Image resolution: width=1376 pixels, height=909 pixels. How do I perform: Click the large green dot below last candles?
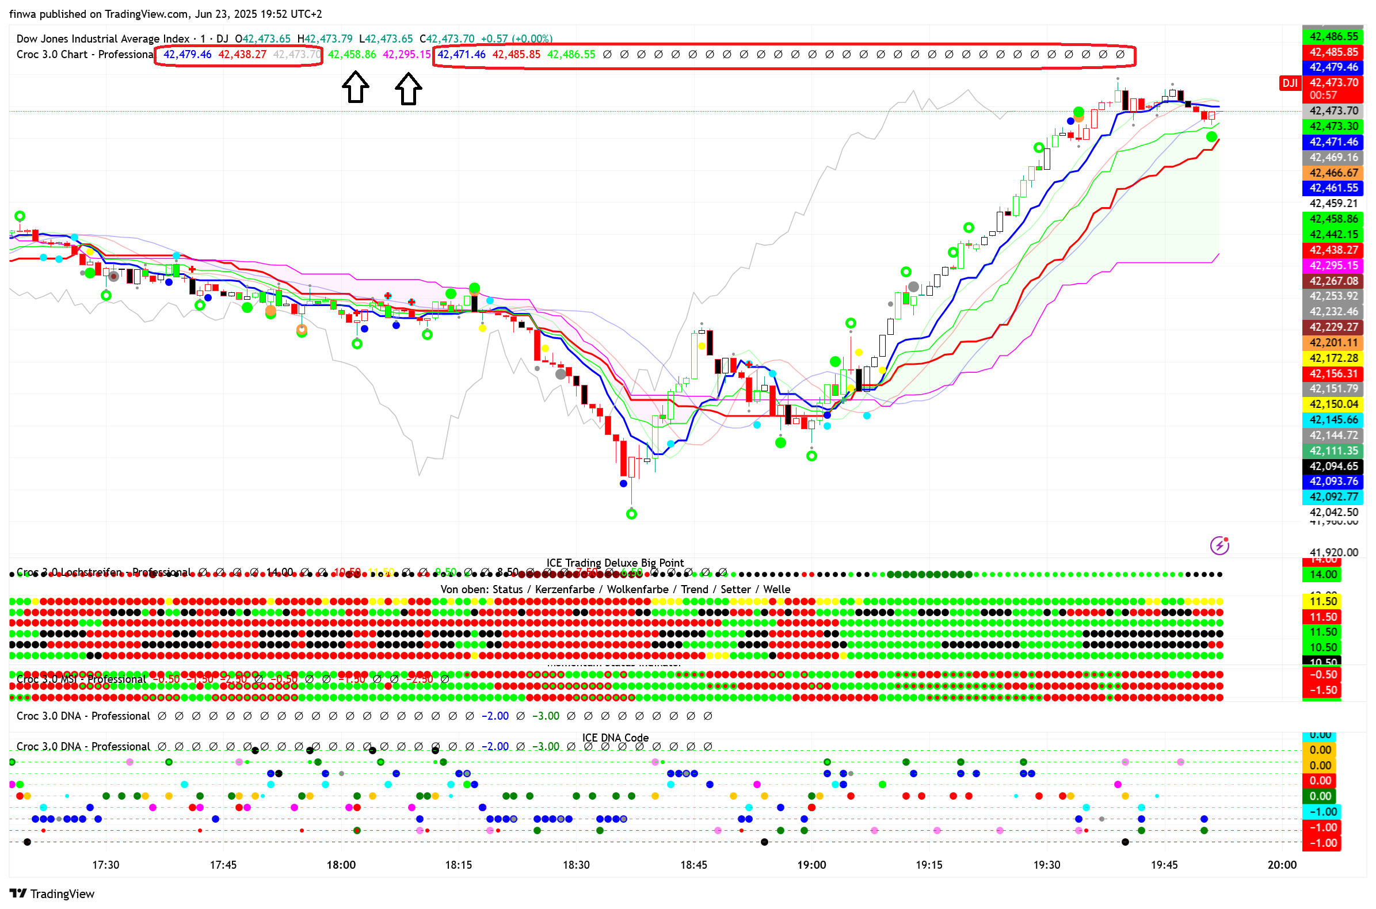coord(1211,137)
